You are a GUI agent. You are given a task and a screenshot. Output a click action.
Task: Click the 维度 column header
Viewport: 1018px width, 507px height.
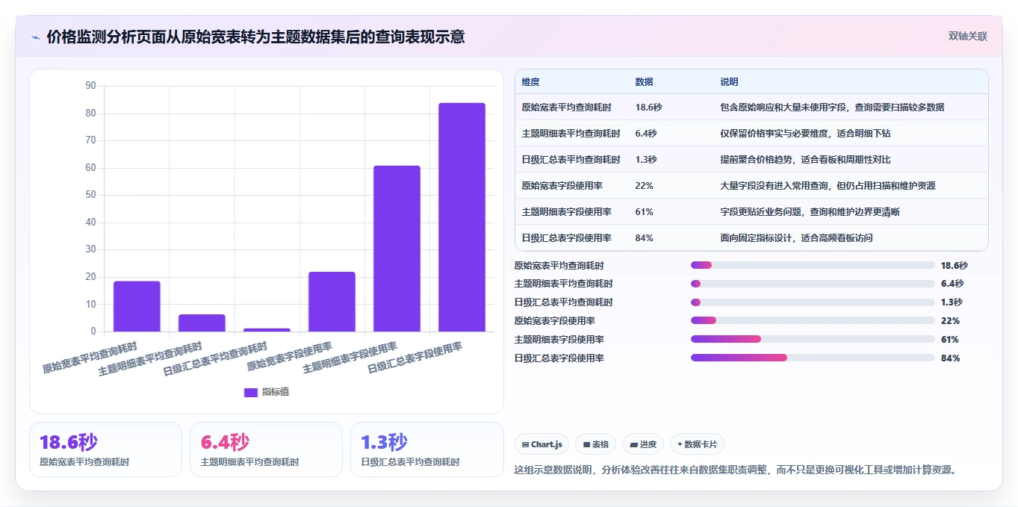(x=531, y=82)
